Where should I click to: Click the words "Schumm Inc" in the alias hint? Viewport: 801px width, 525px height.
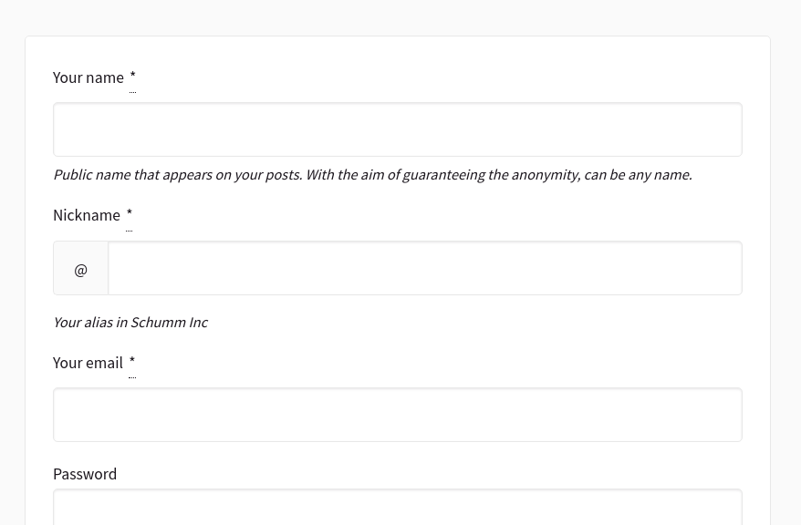[169, 323]
